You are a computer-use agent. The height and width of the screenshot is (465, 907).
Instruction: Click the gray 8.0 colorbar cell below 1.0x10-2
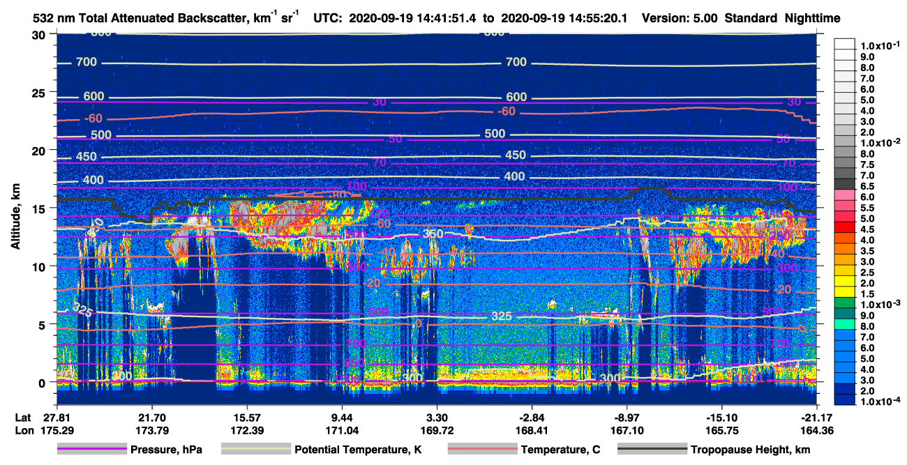point(847,155)
